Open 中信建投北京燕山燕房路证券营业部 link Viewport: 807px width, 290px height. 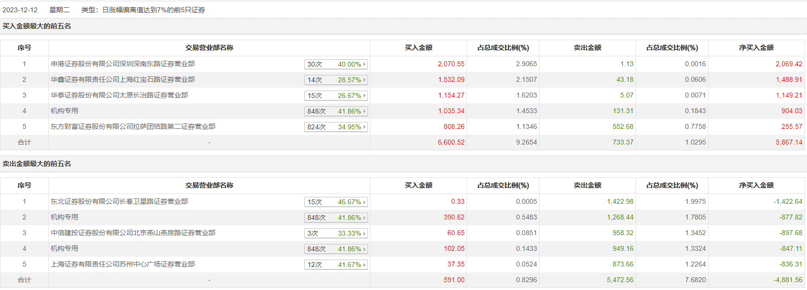(133, 233)
